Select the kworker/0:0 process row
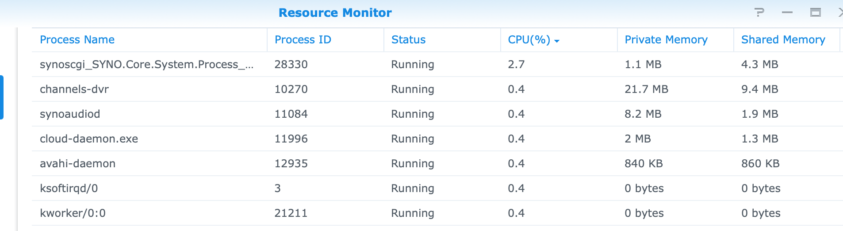 (x=73, y=213)
